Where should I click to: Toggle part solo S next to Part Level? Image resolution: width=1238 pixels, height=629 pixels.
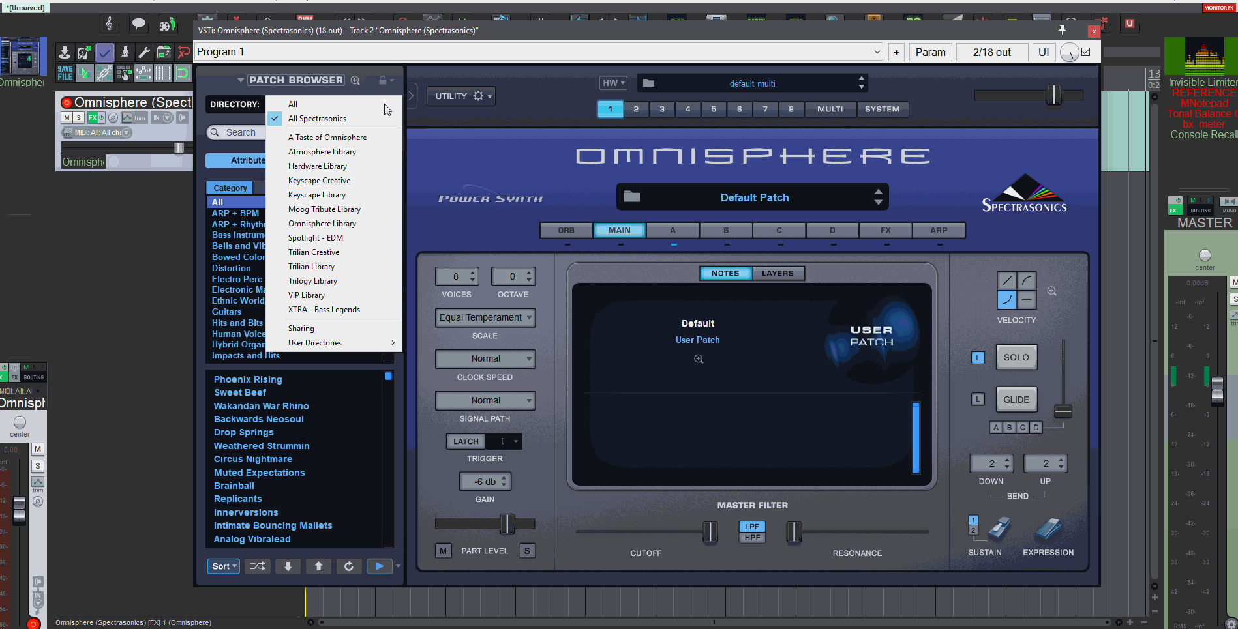tap(527, 551)
